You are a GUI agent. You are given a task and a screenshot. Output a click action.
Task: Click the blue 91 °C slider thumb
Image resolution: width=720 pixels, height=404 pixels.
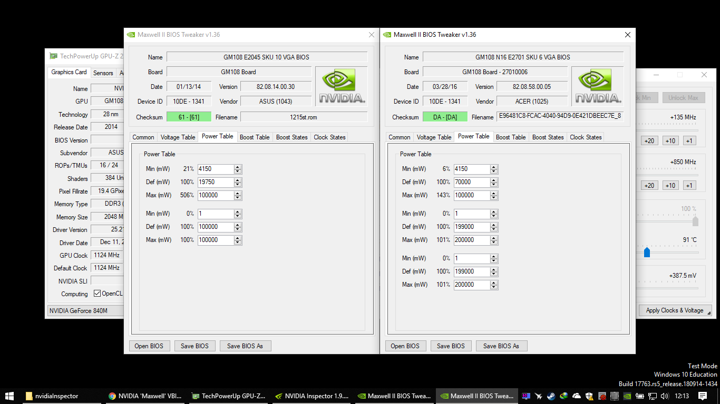tap(647, 253)
